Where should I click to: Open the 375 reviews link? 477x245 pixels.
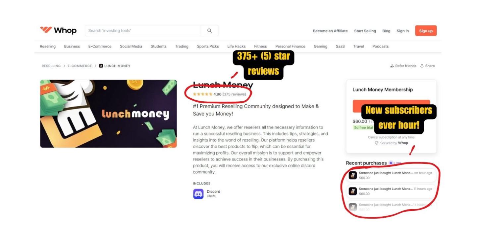[x=234, y=94]
